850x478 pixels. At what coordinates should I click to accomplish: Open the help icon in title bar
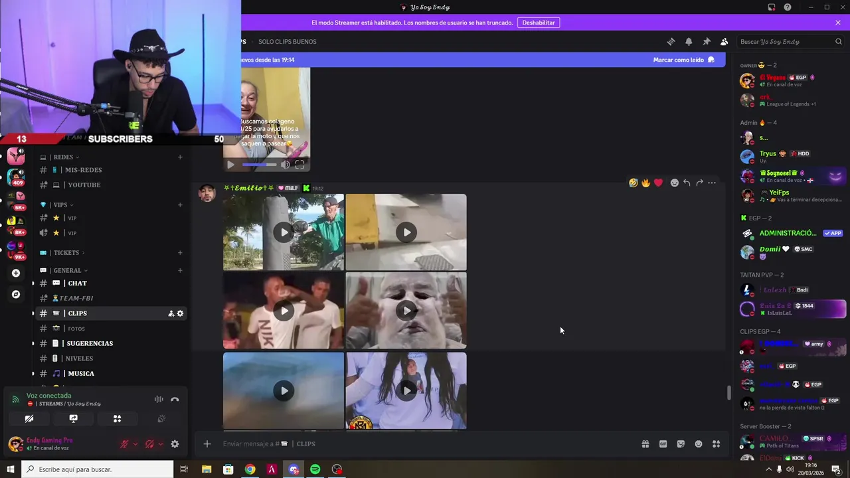(788, 7)
